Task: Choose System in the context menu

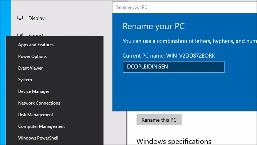Action: [54, 80]
